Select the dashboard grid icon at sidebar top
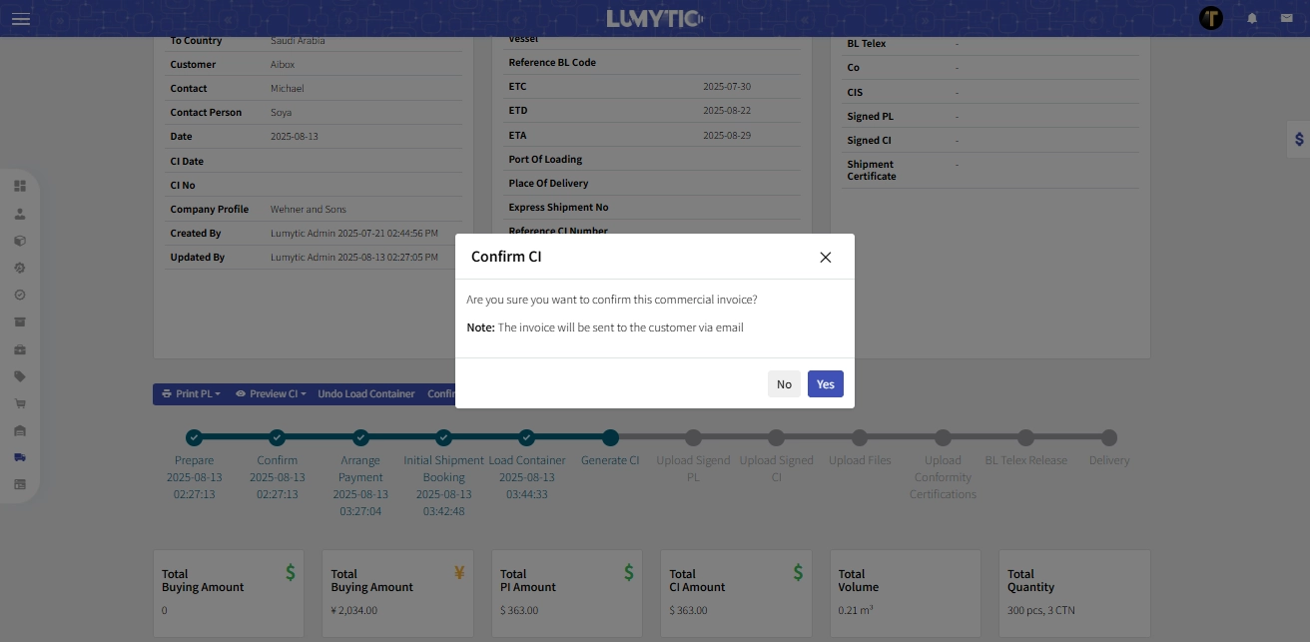This screenshot has height=642, width=1310. 20,186
